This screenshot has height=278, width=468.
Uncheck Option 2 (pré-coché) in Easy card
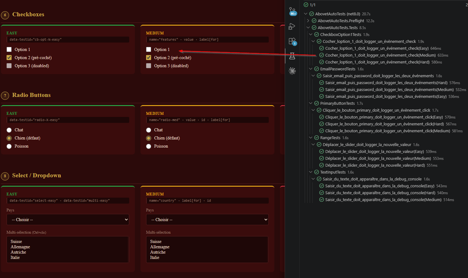click(x=9, y=58)
